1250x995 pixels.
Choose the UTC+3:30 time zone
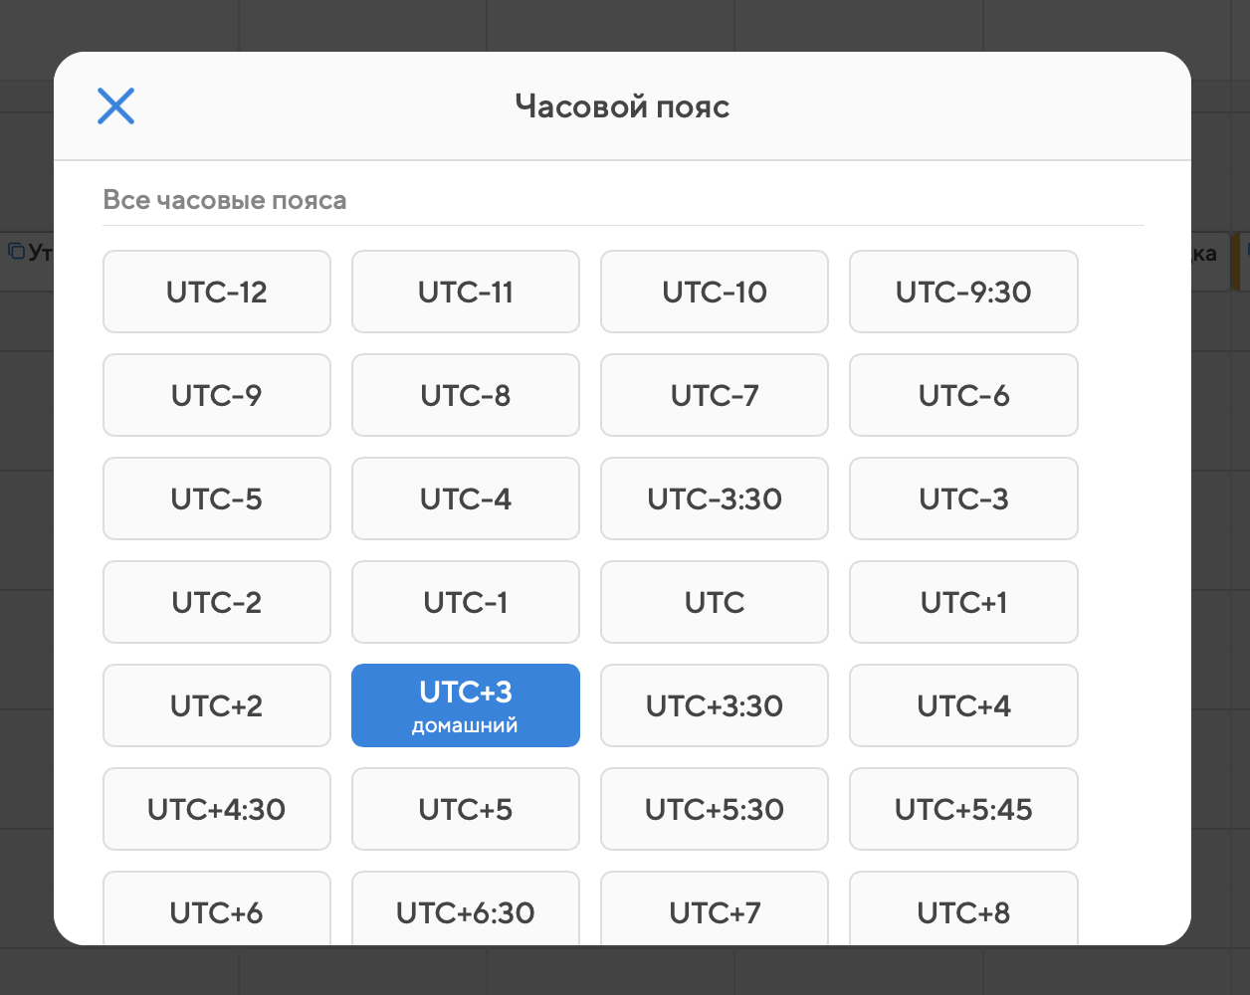[x=715, y=705]
